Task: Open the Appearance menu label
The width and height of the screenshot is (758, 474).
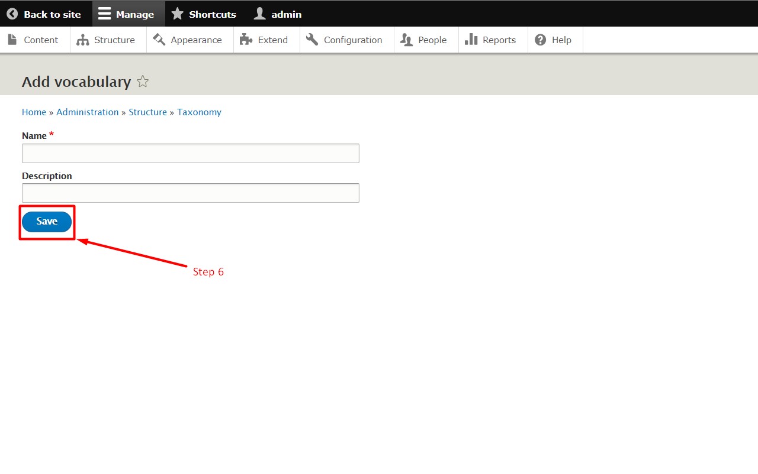Action: 196,40
